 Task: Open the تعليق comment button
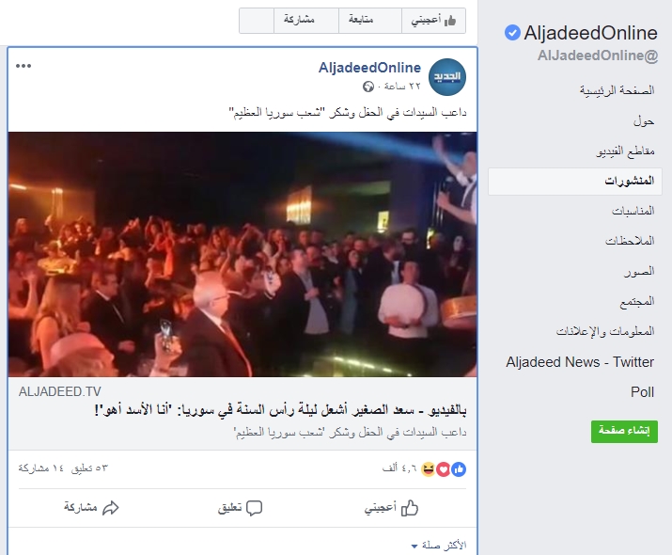click(x=240, y=508)
